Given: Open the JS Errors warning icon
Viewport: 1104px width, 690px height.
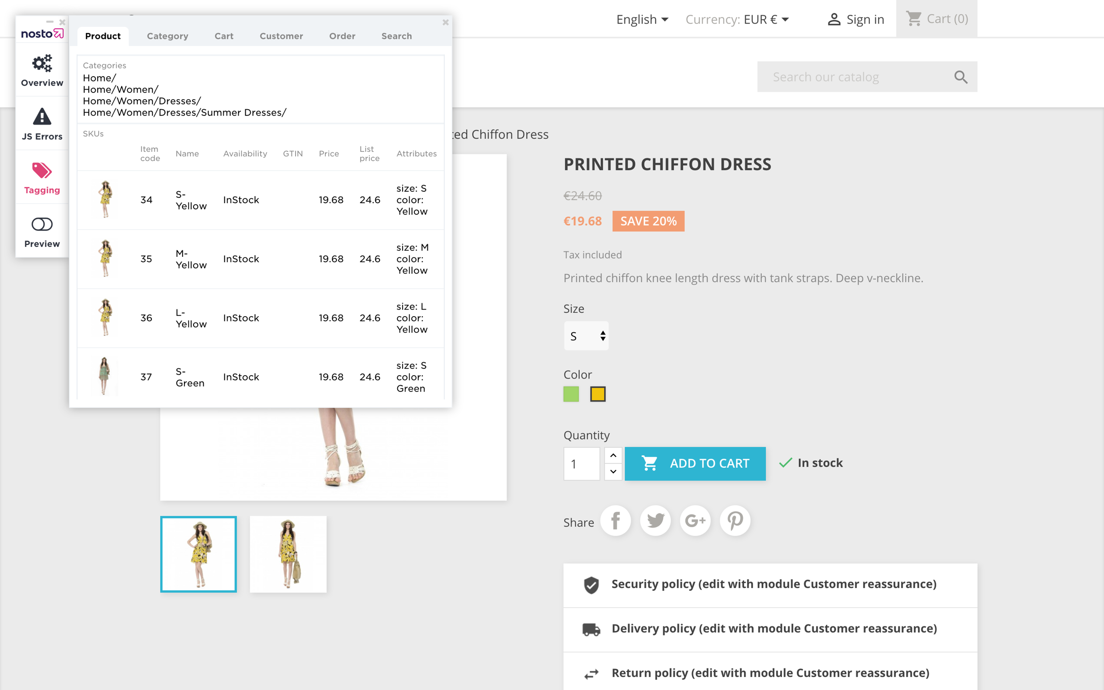Looking at the screenshot, I should tap(42, 117).
